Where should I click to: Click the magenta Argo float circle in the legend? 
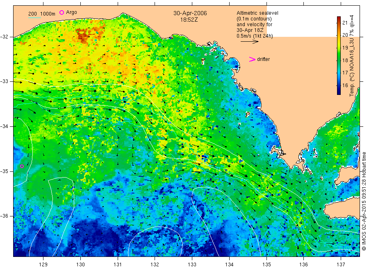[x=61, y=12]
